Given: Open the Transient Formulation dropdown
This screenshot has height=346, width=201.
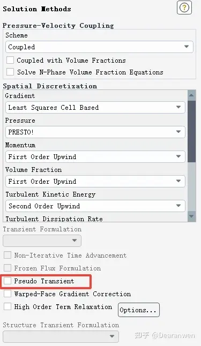Looking at the screenshot, I should pyautogui.click(x=42, y=240).
